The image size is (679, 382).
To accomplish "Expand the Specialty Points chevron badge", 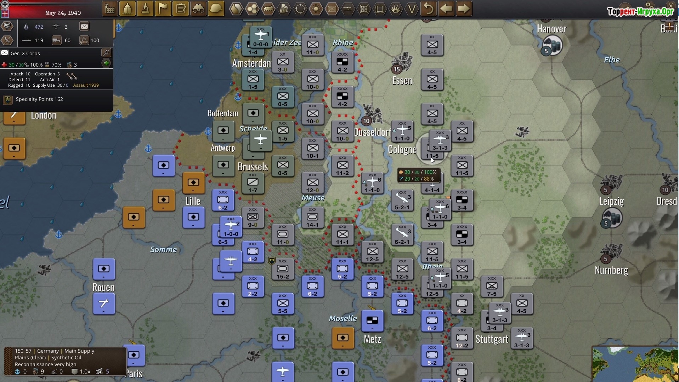I will pyautogui.click(x=7, y=99).
